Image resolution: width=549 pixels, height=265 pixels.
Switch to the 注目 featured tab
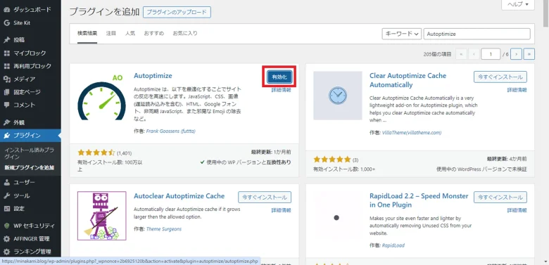click(x=111, y=34)
